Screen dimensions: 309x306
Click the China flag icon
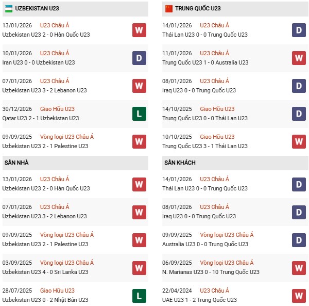168,9
